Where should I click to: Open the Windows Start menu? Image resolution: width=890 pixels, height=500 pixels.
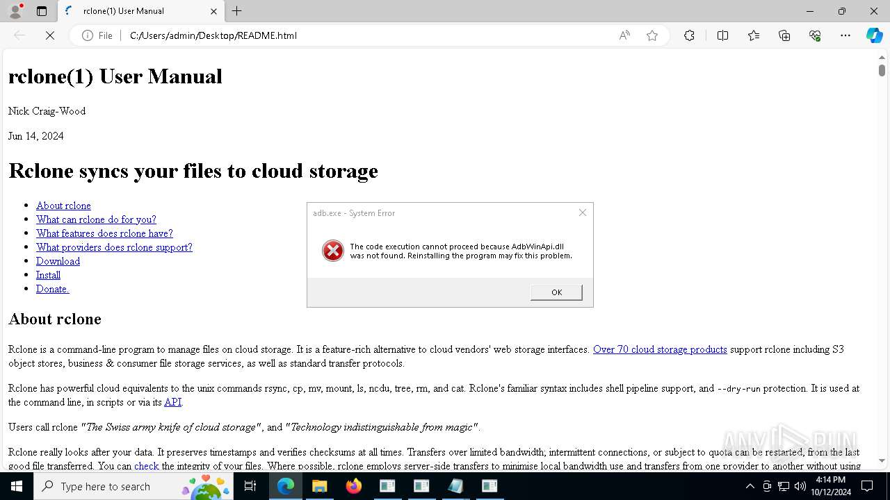17,486
